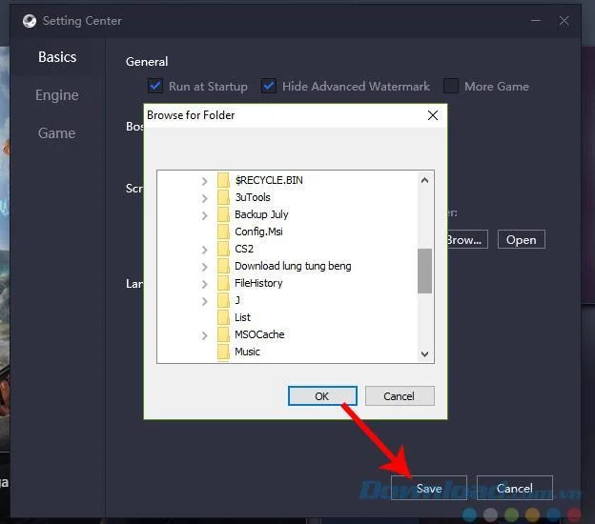595x524 pixels.
Task: Select the Backup July folder name
Action: tap(261, 214)
